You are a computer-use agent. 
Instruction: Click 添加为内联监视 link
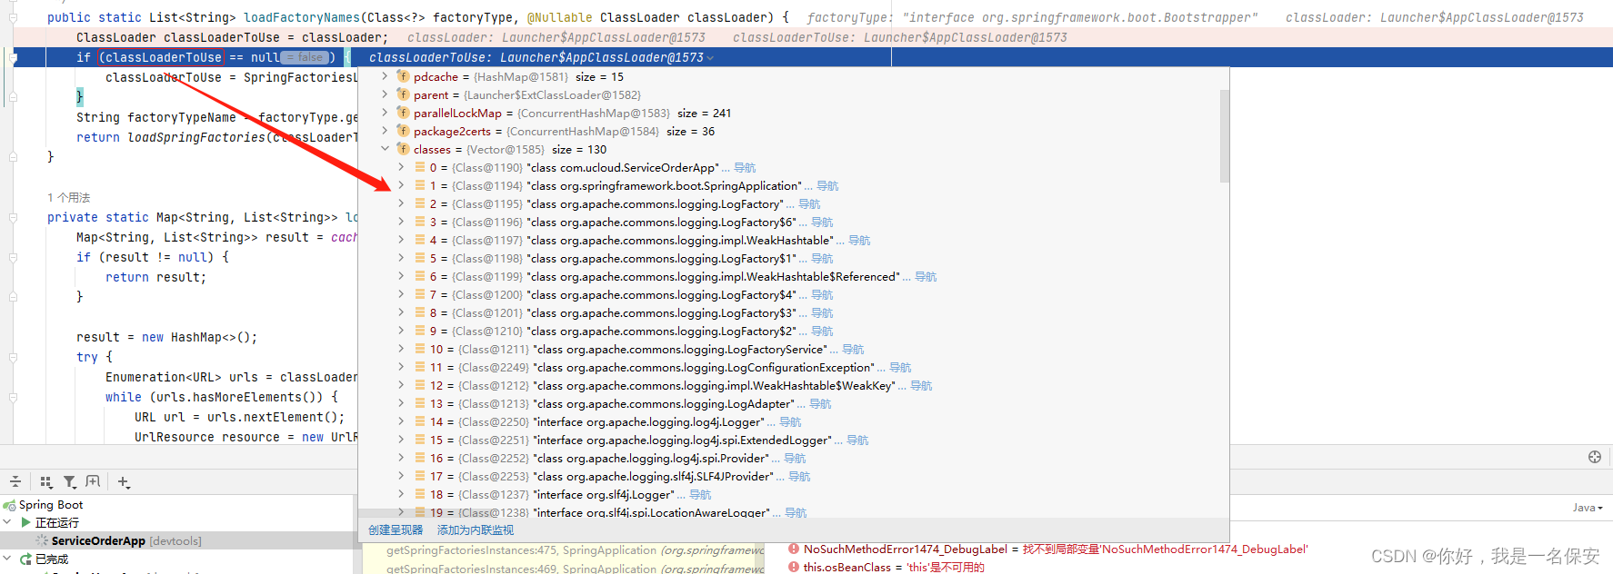coord(476,530)
